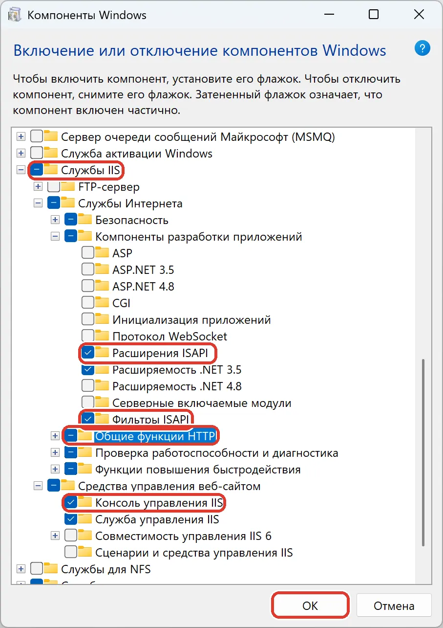
Task: Open the blue help question mark icon
Action: 422,48
